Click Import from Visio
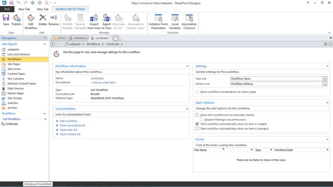The height and width of the screenshot is (187, 333). click(x=94, y=22)
